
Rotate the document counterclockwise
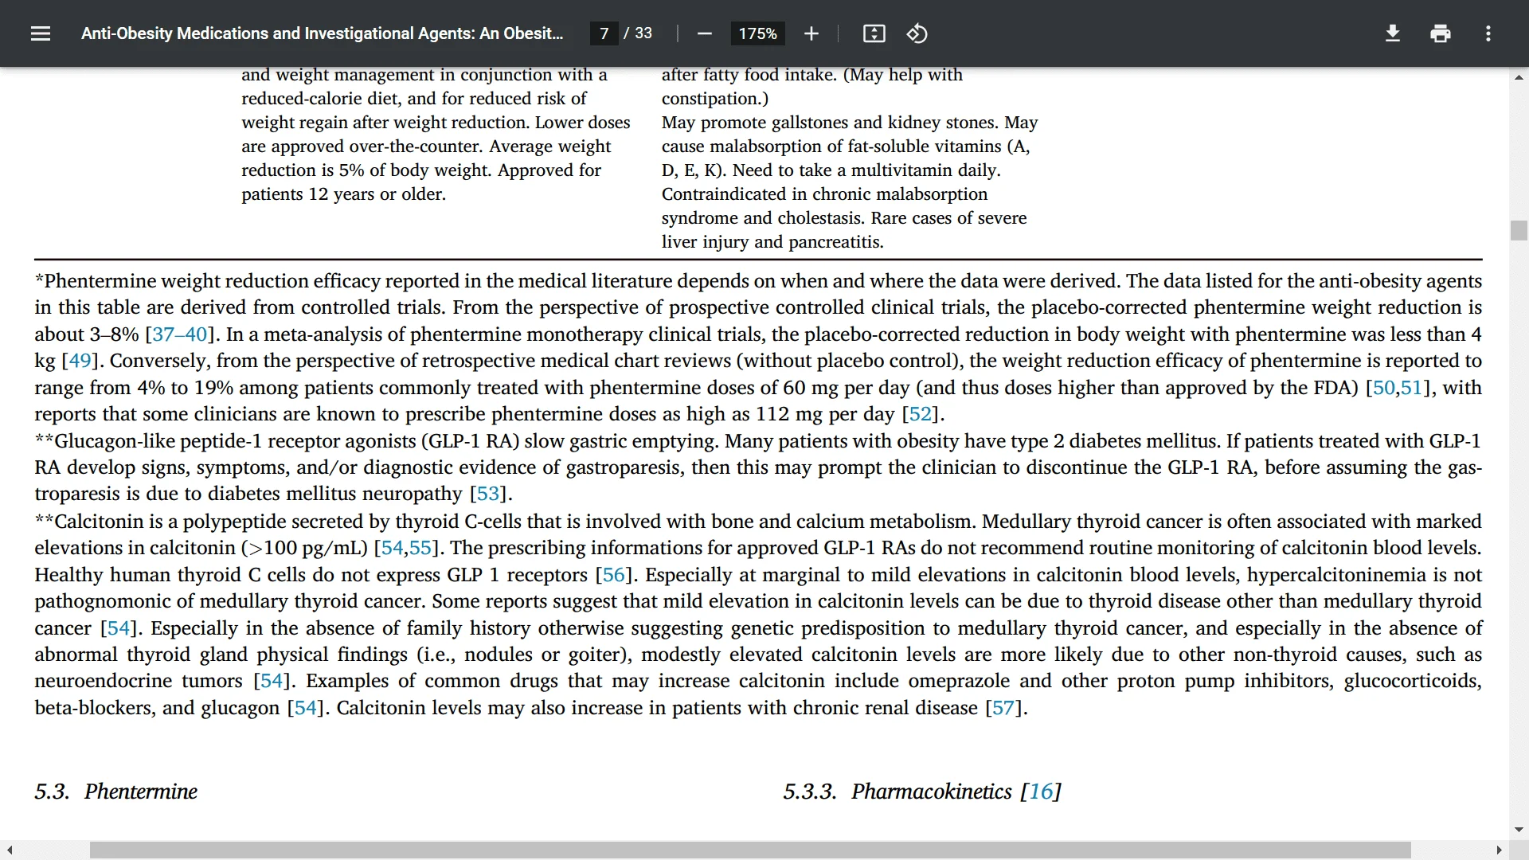[x=917, y=33]
